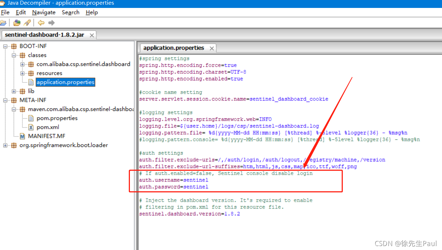
Task: Open the Search menu
Action: point(70,12)
